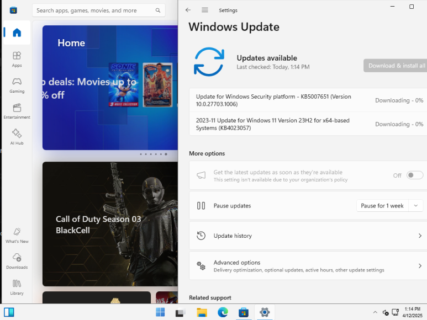Viewport: 427px width, 320px height.
Task: Open Update history page
Action: pos(308,236)
